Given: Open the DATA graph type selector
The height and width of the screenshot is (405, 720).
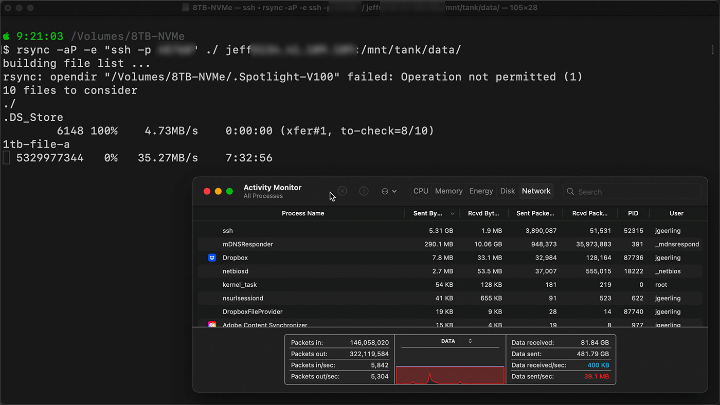Looking at the screenshot, I should [x=457, y=341].
